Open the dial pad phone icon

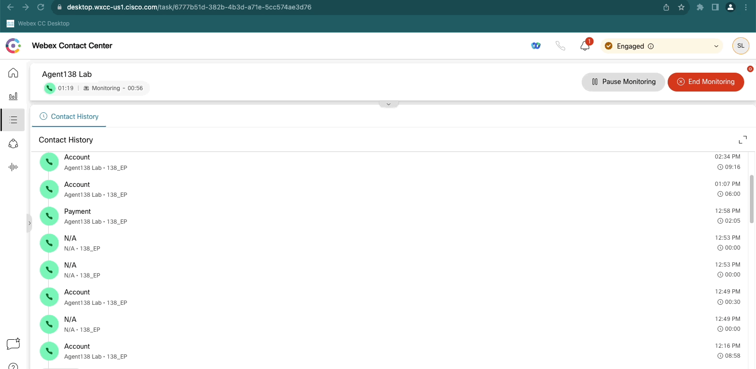(x=560, y=46)
